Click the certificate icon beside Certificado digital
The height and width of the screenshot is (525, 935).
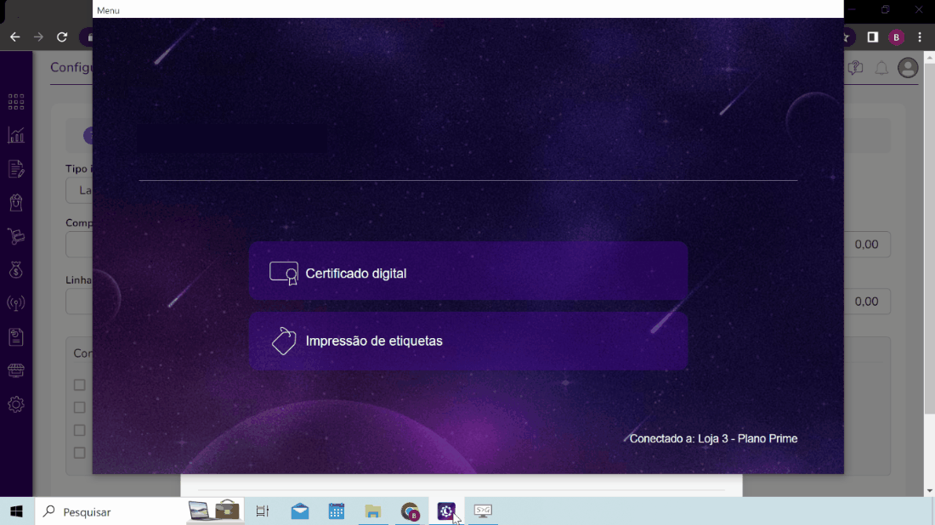point(284,274)
